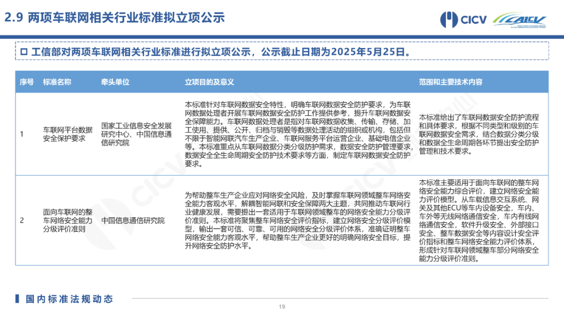Click the square bullet before 工信部
564x316 pixels.
[x=23, y=52]
